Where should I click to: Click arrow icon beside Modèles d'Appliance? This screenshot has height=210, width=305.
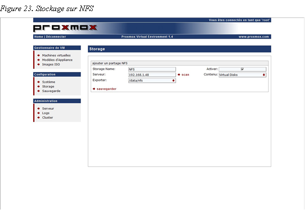click(x=38, y=60)
